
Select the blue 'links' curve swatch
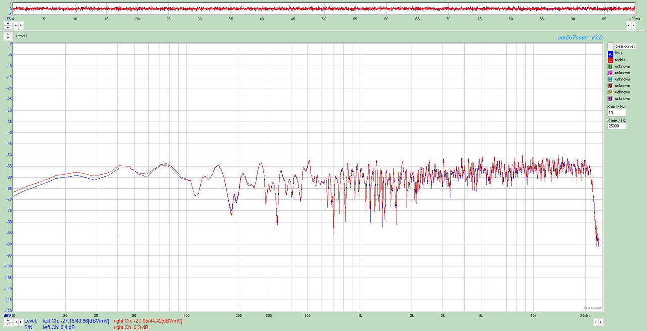(x=610, y=53)
